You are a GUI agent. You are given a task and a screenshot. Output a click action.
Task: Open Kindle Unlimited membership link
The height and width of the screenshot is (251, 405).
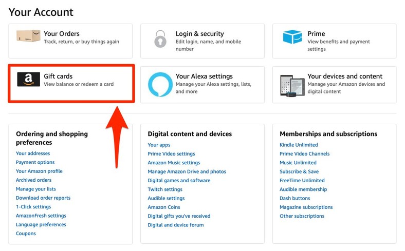click(x=299, y=145)
